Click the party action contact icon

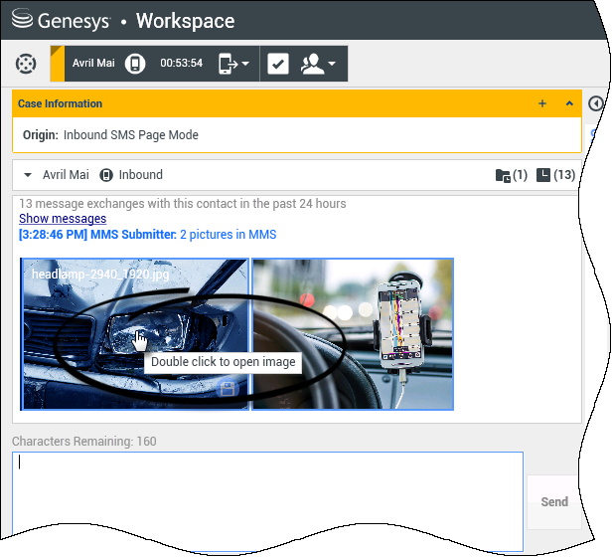[x=314, y=64]
